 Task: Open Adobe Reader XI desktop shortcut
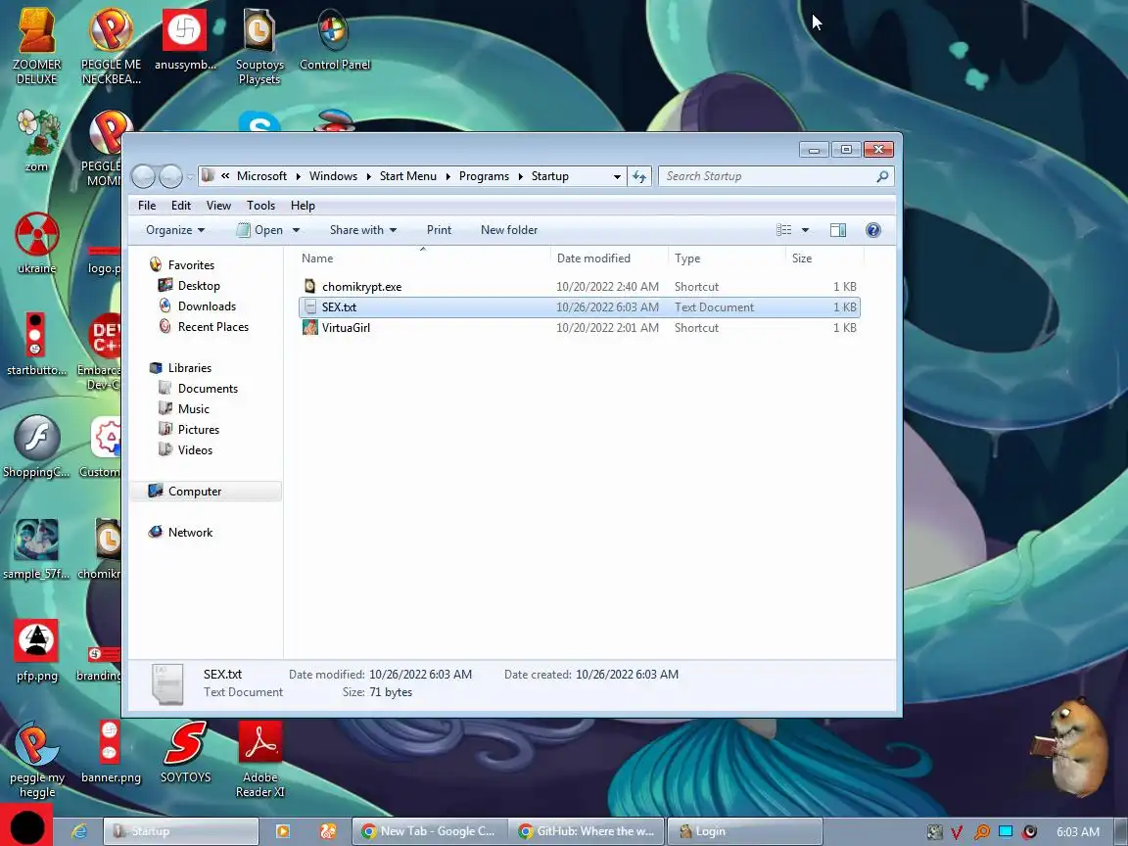[x=259, y=760]
